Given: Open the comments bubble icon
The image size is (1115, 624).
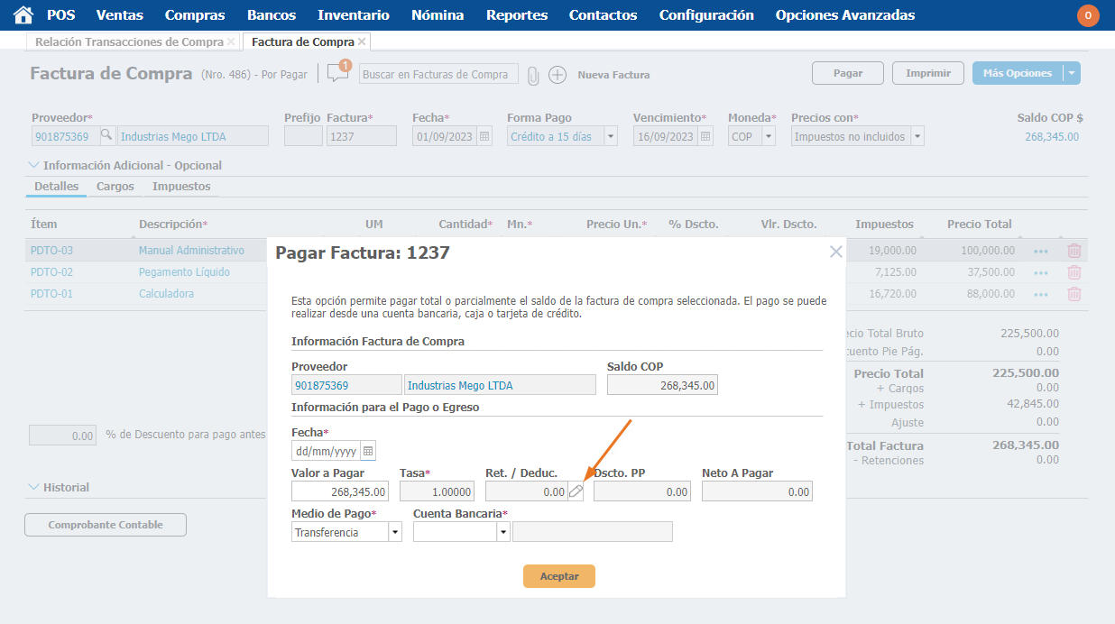Looking at the screenshot, I should pyautogui.click(x=337, y=74).
